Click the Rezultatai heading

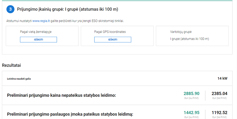(11, 65)
